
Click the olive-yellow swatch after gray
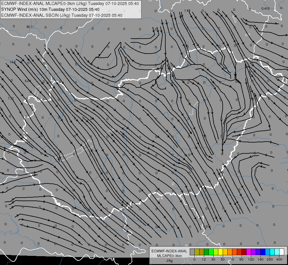[197, 252]
